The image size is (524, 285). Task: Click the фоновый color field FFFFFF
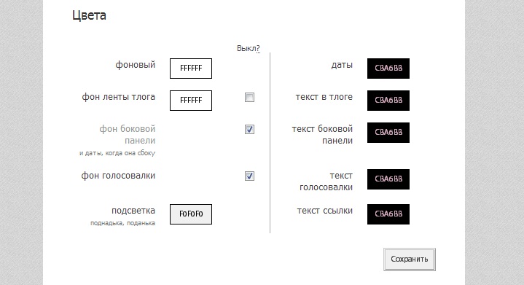pos(191,69)
